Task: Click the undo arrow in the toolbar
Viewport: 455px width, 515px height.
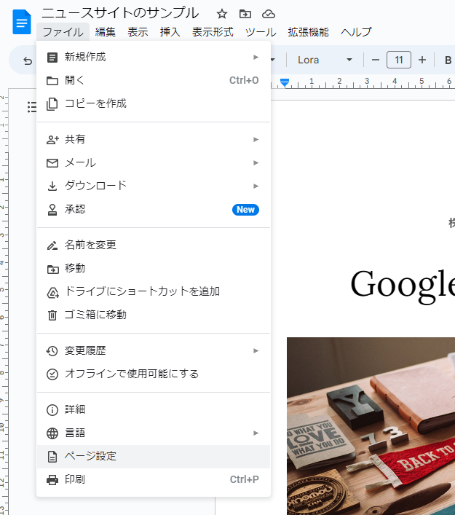Action: [28, 60]
